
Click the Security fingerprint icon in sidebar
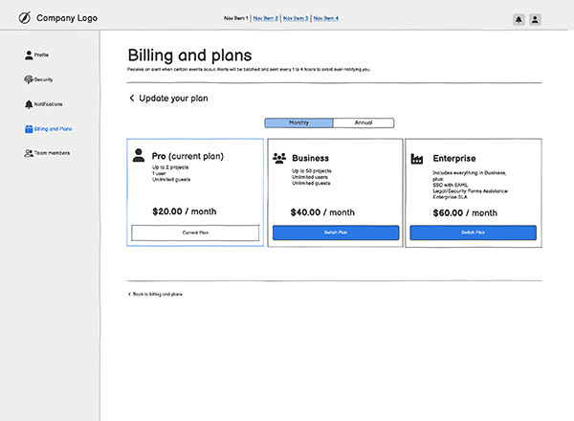pyautogui.click(x=29, y=79)
